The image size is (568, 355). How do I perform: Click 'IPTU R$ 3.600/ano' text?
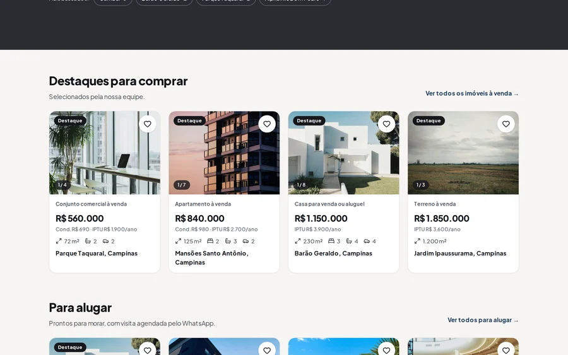pos(437,229)
